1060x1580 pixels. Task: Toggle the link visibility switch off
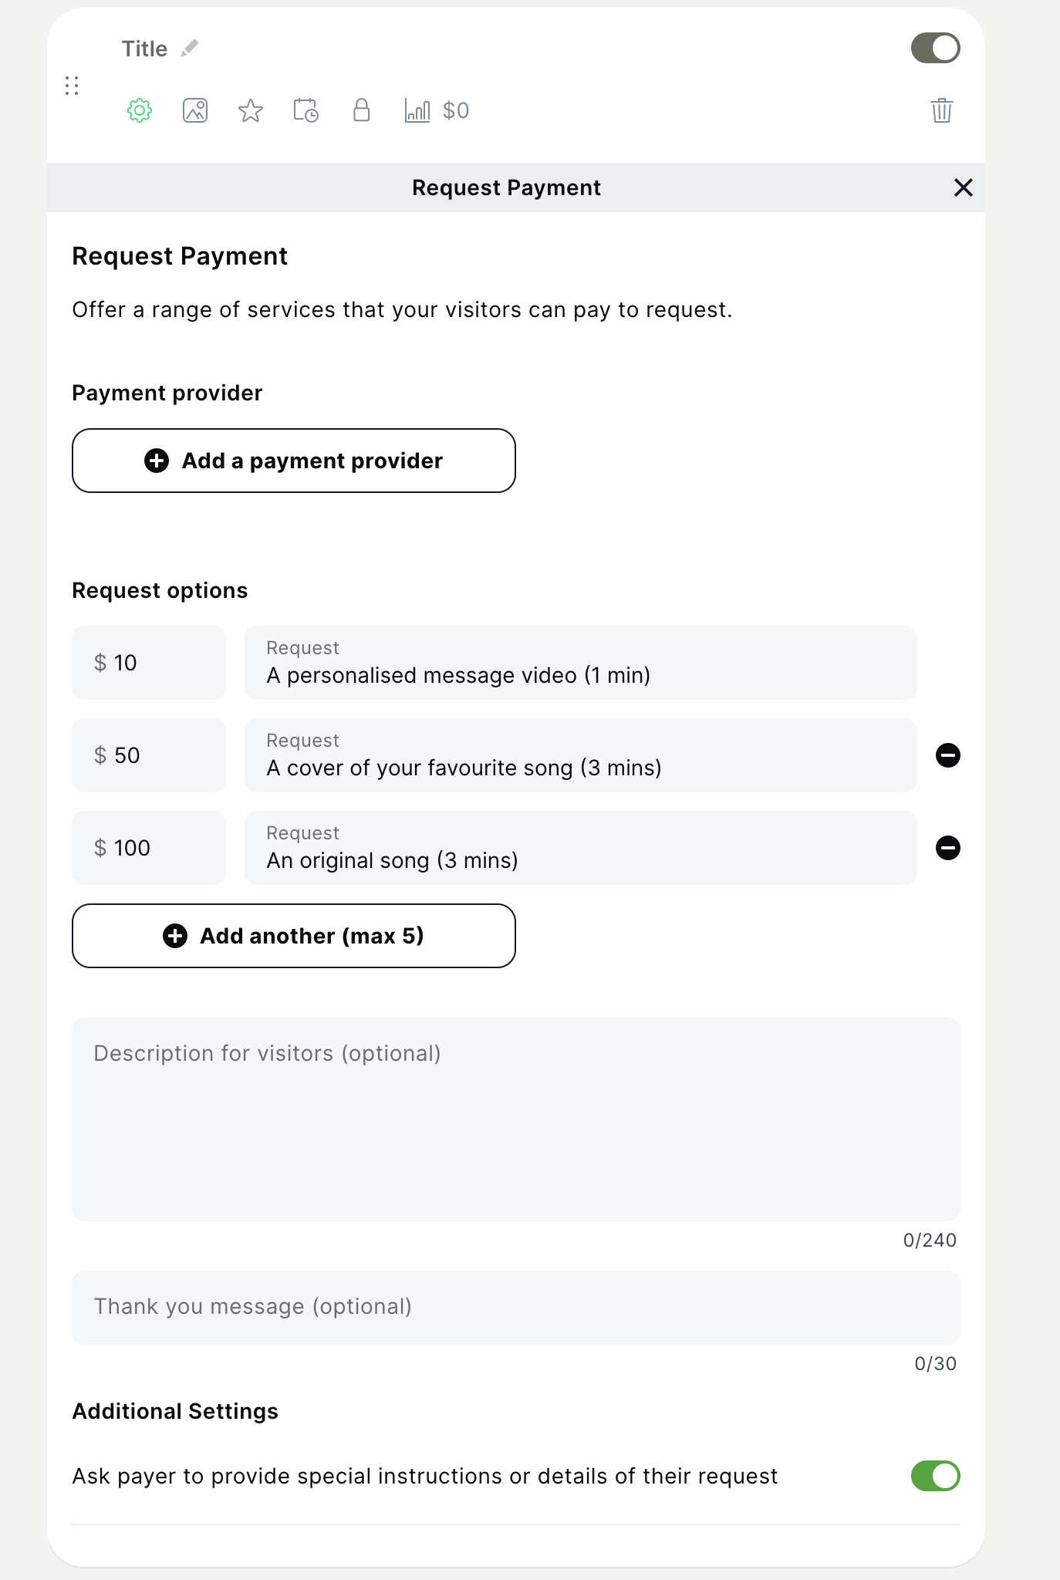[935, 49]
